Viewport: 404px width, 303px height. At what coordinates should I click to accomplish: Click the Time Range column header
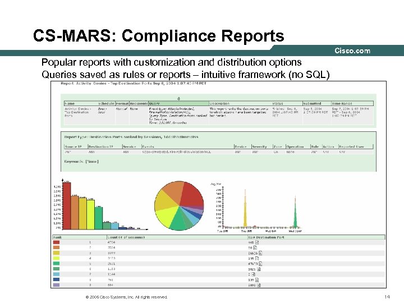click(352, 103)
